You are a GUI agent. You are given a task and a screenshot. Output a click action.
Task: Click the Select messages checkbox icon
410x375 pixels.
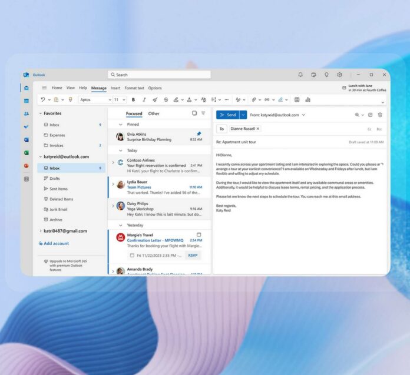(x=194, y=113)
